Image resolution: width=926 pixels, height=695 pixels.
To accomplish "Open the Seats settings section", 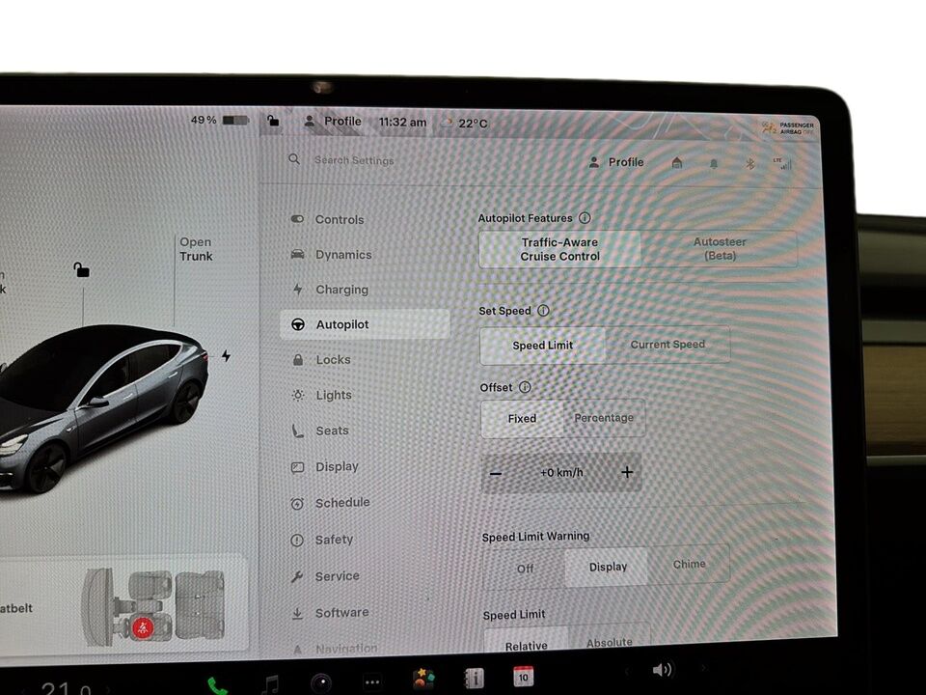I will click(320, 431).
